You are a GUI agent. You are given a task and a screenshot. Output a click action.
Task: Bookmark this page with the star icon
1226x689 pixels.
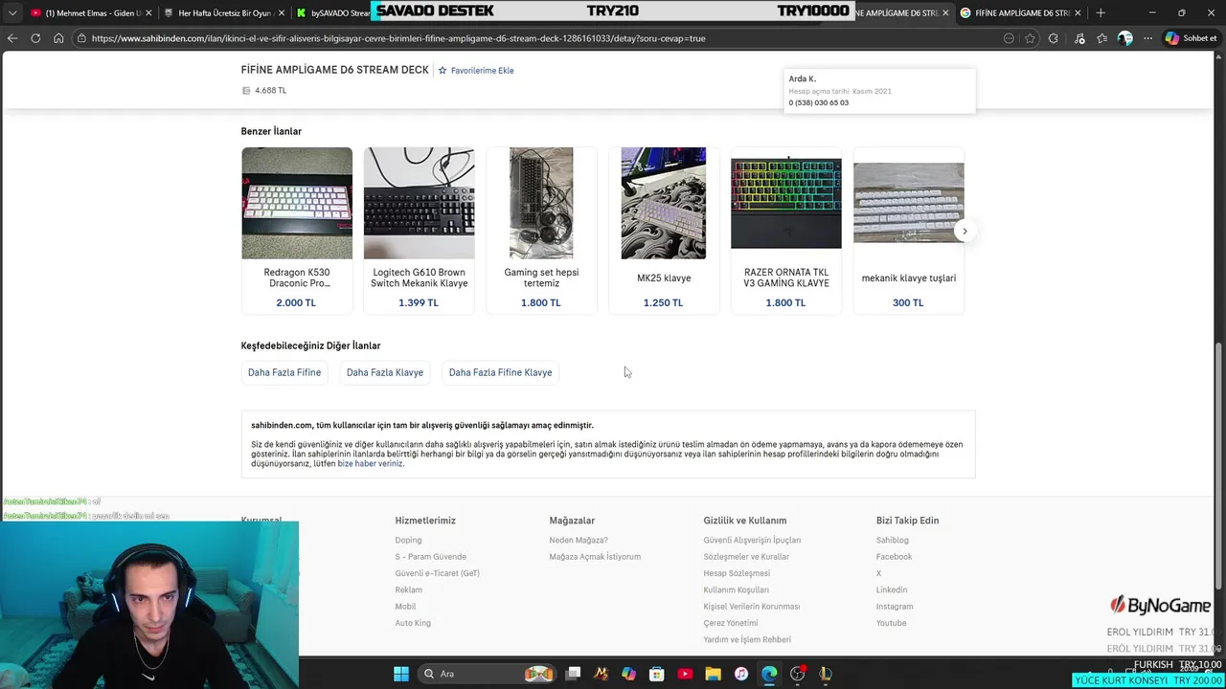pyautogui.click(x=1031, y=38)
